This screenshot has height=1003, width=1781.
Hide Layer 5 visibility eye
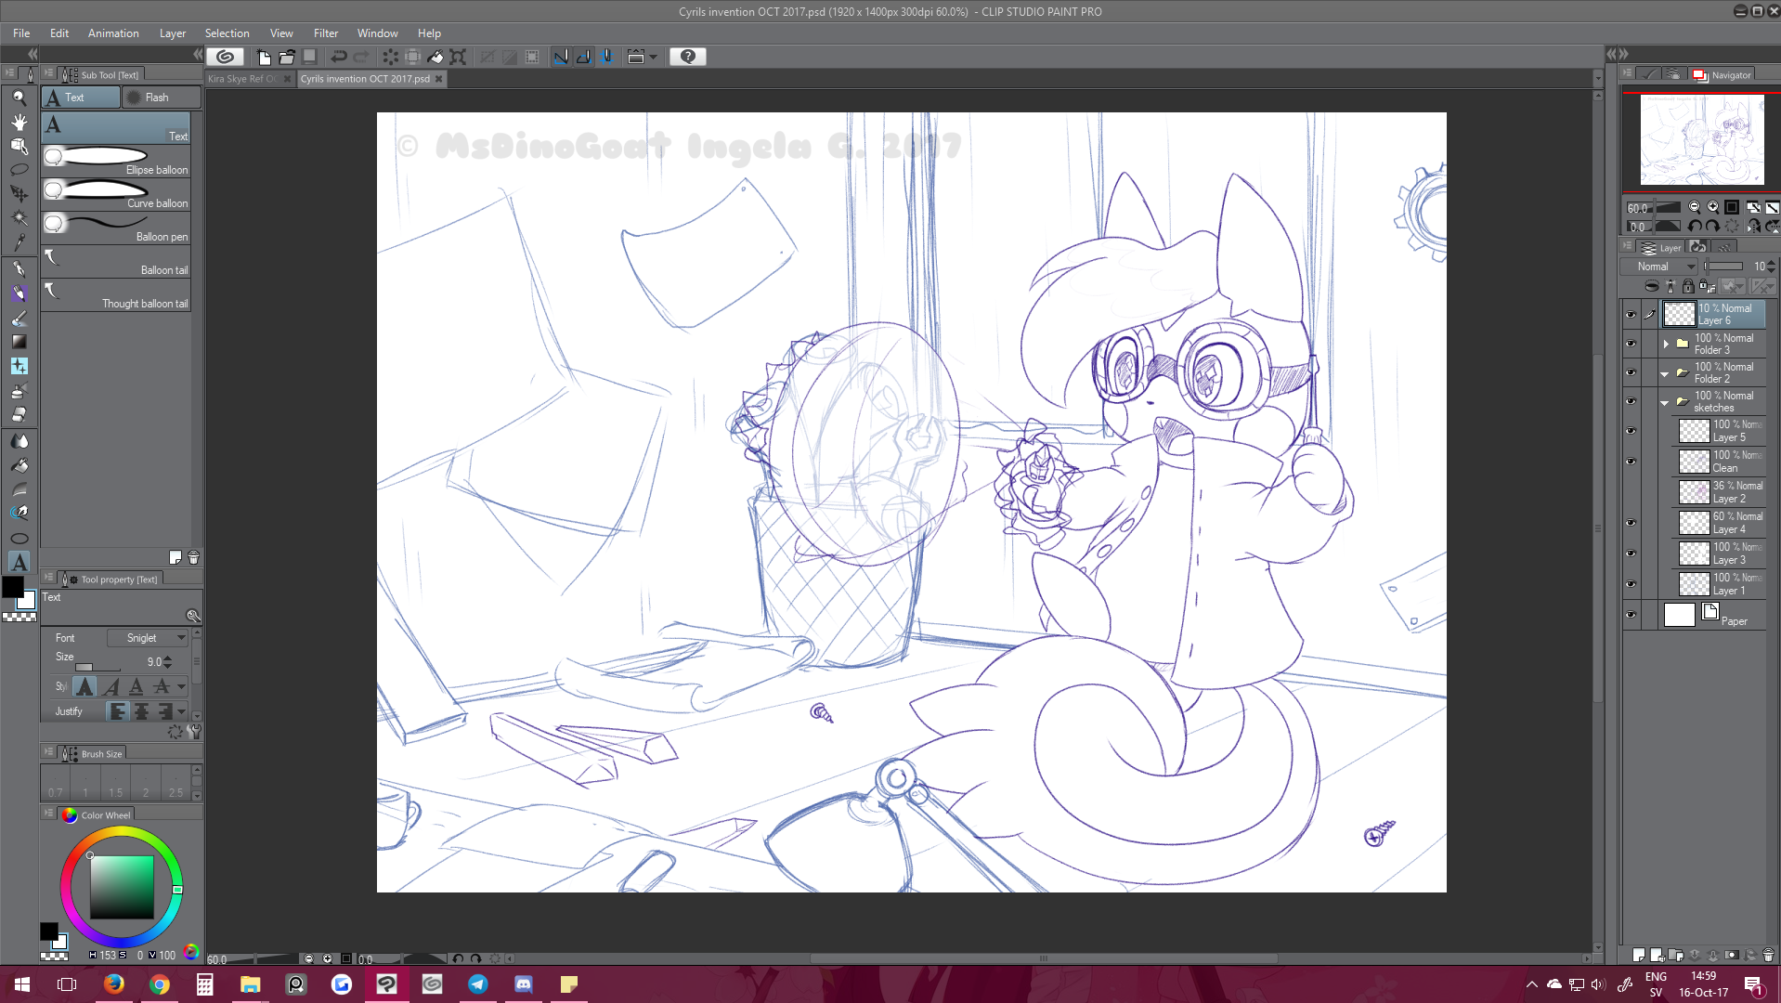click(1631, 431)
